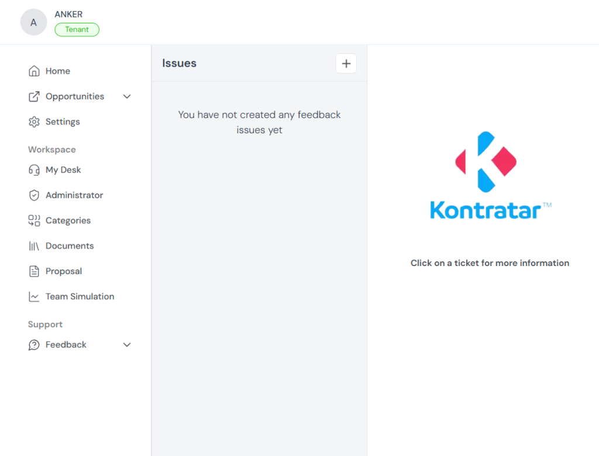The width and height of the screenshot is (599, 456).
Task: Click the Administrator shield icon
Action: pyautogui.click(x=34, y=195)
